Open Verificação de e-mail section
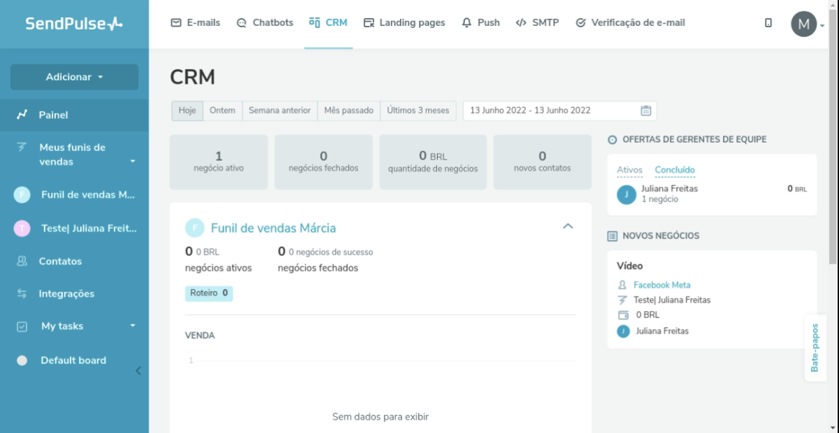The height and width of the screenshot is (433, 839). [630, 22]
